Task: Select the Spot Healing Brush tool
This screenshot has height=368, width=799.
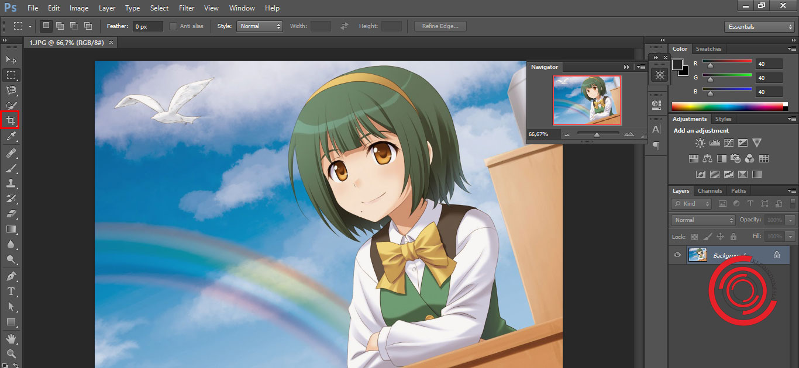Action: click(x=11, y=153)
